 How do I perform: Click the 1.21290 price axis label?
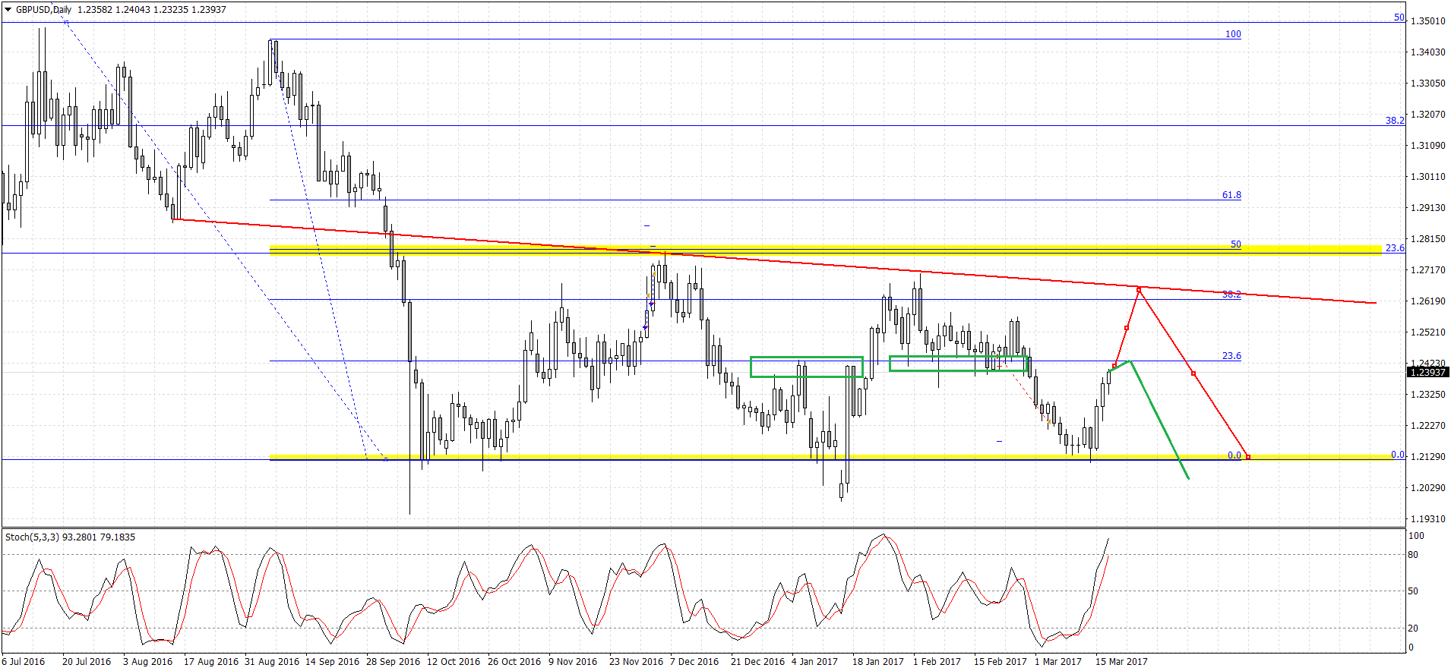(1428, 457)
